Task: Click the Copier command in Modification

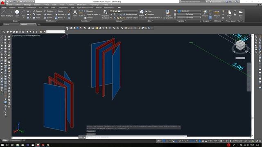Action: (x=37, y=15)
